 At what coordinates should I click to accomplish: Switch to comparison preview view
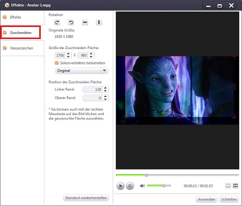tap(236, 185)
